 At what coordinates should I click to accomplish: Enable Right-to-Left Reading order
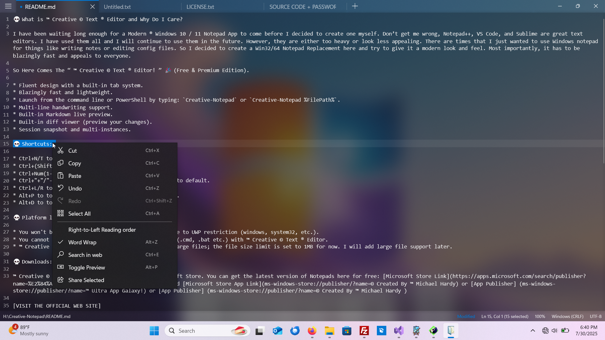tap(102, 230)
